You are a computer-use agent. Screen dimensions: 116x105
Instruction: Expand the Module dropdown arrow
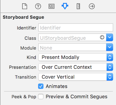pyautogui.click(x=110, y=47)
